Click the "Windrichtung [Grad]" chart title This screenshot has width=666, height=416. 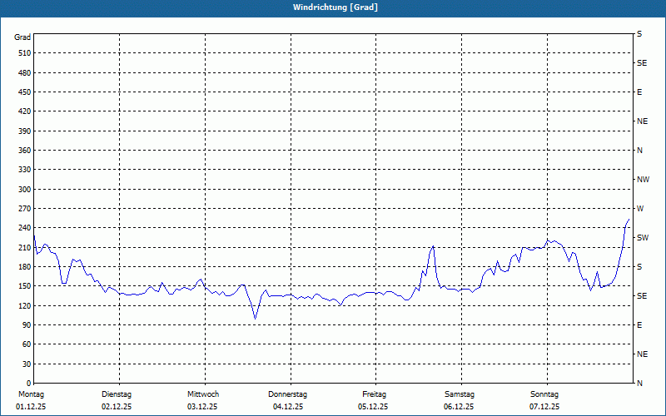coord(333,7)
